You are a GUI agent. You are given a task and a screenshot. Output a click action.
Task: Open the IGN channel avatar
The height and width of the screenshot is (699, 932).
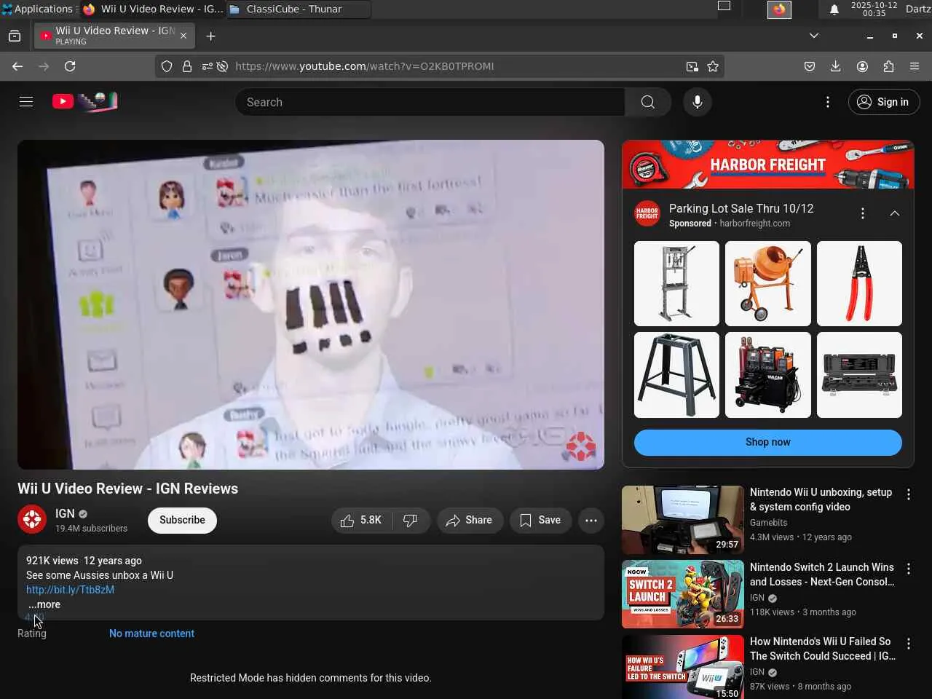(32, 520)
